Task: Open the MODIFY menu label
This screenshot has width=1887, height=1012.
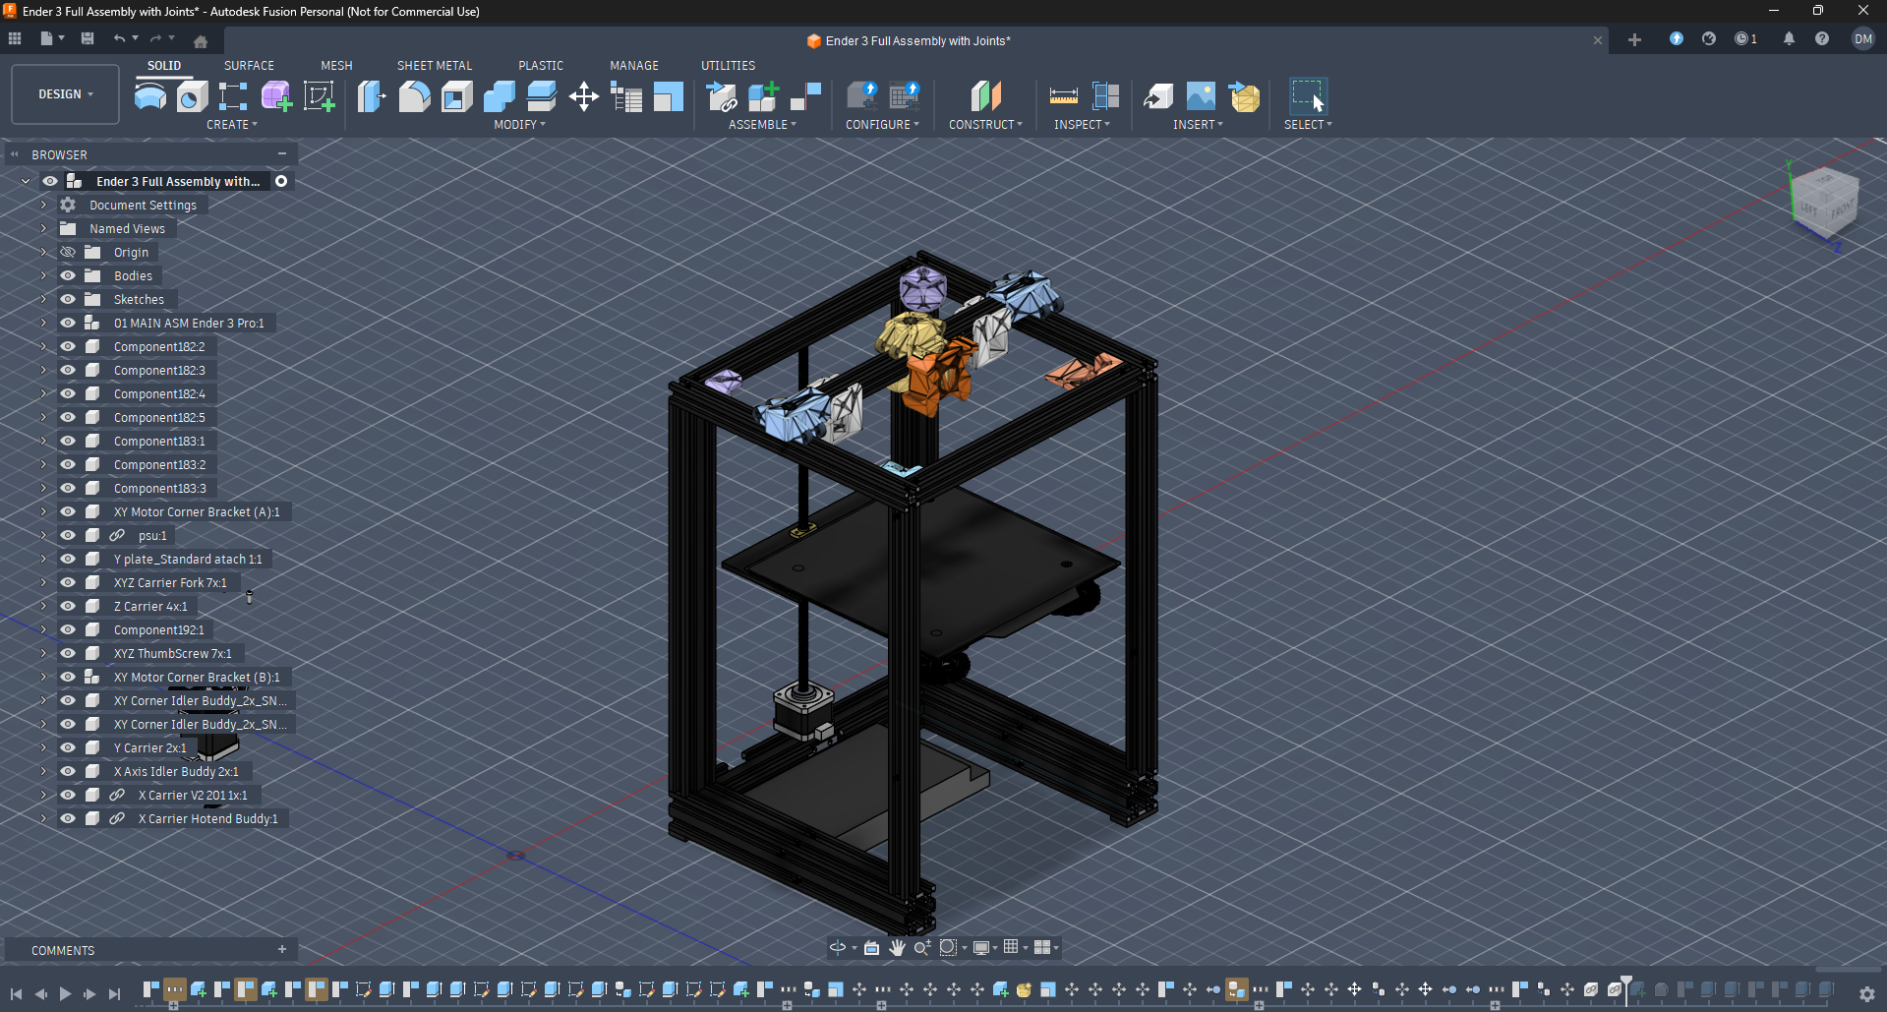Action: (519, 125)
